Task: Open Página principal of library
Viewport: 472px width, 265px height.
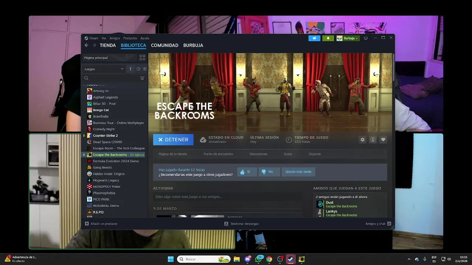Action: 110,58
